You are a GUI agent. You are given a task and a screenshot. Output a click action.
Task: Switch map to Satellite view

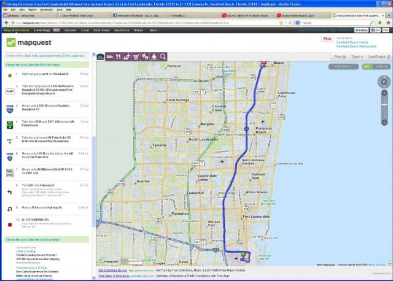[381, 67]
